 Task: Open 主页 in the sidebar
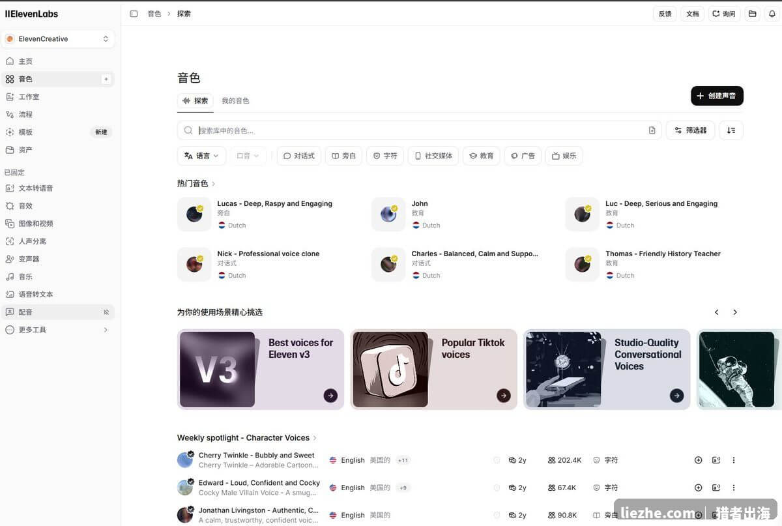tap(57, 61)
